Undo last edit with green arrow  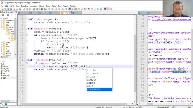coord(34,9)
